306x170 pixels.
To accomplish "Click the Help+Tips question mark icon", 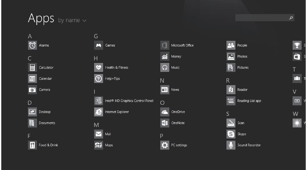I will pyautogui.click(x=99, y=79).
